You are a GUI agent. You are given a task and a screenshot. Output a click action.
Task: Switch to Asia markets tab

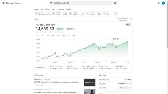click(x=53, y=9)
